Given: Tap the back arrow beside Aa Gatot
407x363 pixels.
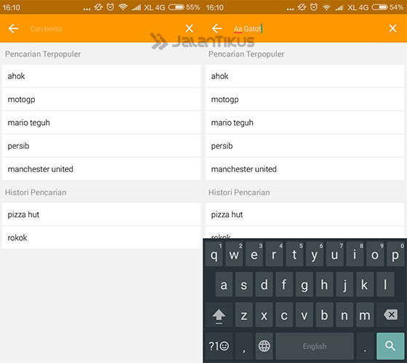Looking at the screenshot, I should [217, 28].
